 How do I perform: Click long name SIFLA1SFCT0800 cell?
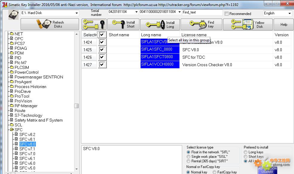(x=160, y=57)
